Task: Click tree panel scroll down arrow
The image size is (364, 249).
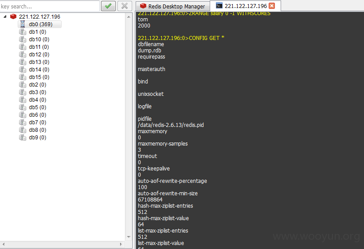Action: click(129, 237)
